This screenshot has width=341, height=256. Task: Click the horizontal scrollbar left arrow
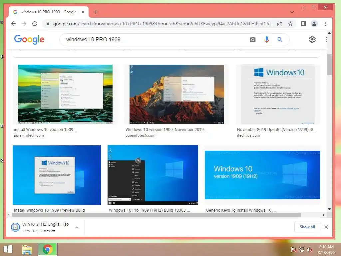coord(8,215)
